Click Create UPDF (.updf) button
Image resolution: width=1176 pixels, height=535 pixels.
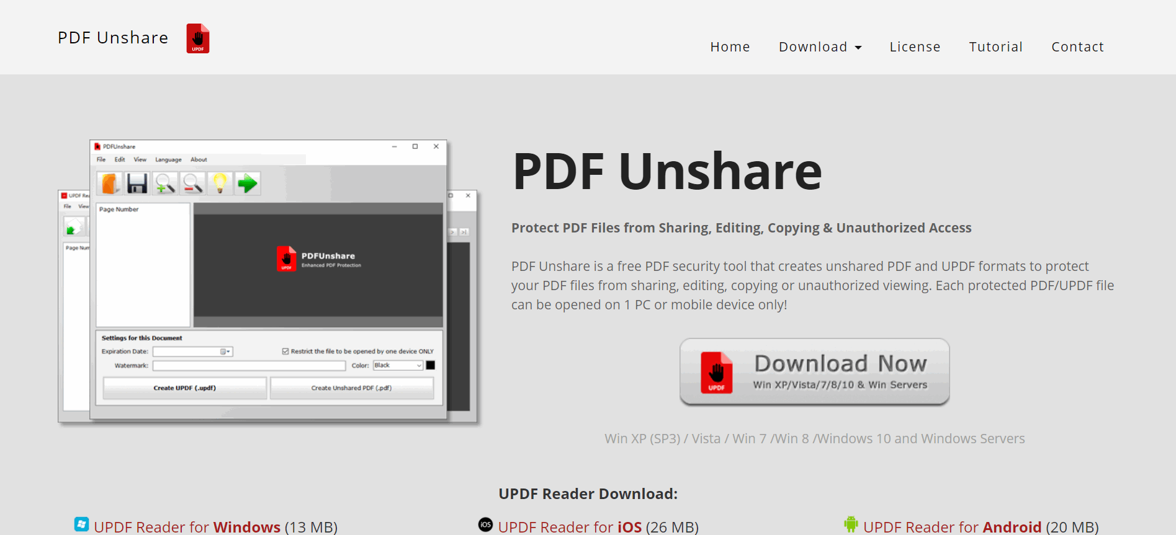pos(185,388)
